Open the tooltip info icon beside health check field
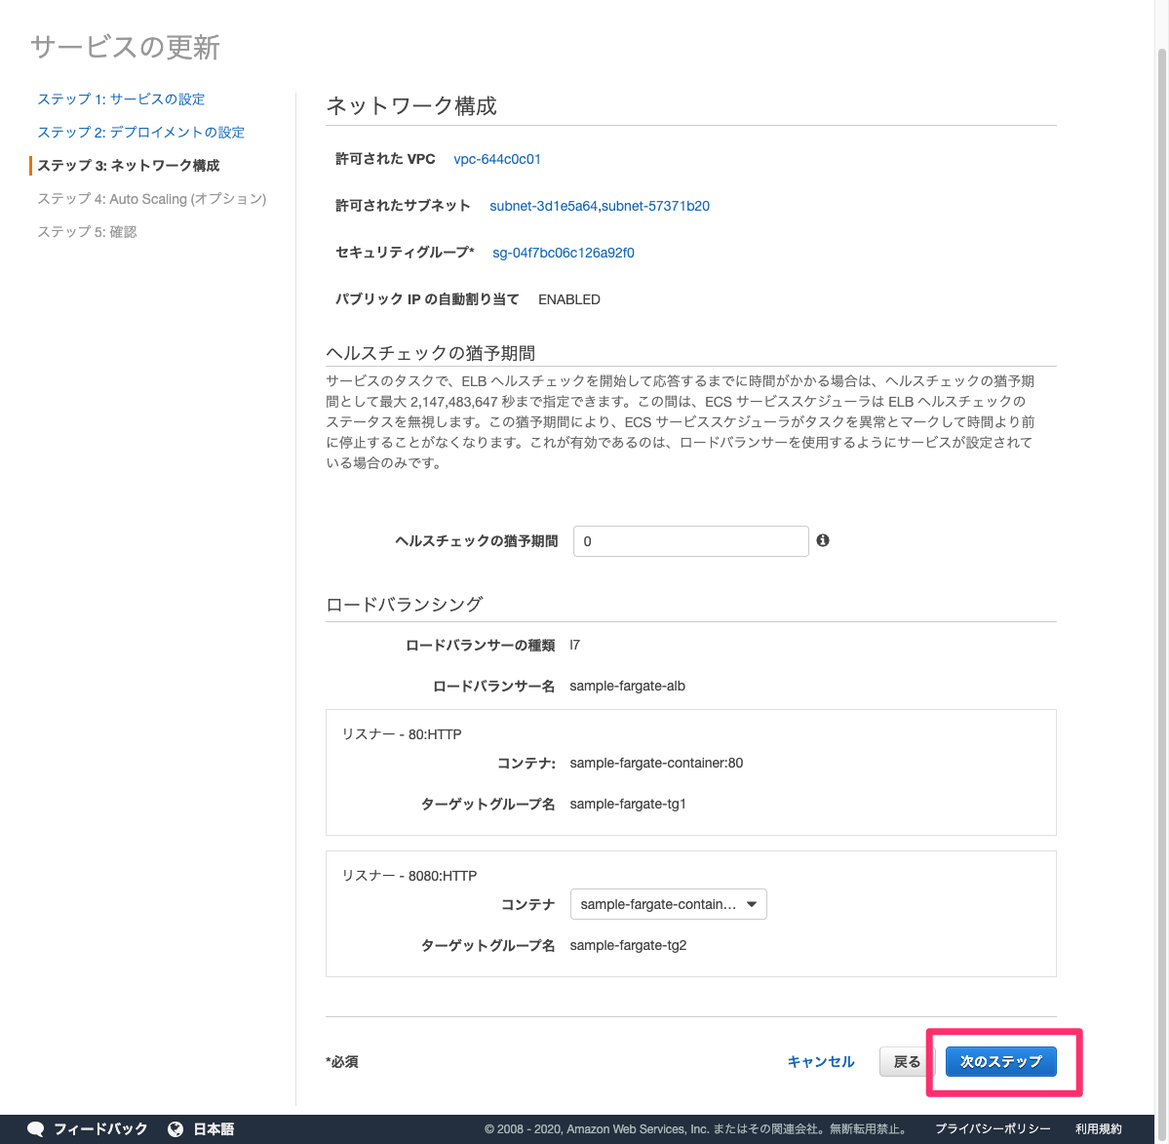The width and height of the screenshot is (1169, 1144). (823, 540)
